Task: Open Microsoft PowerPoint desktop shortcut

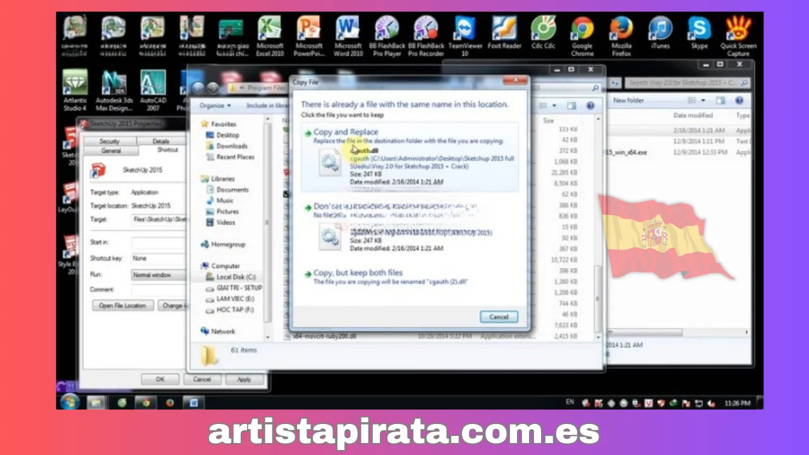Action: click(x=309, y=37)
